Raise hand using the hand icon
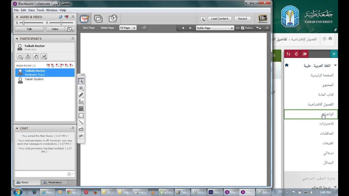 [x=36, y=56]
